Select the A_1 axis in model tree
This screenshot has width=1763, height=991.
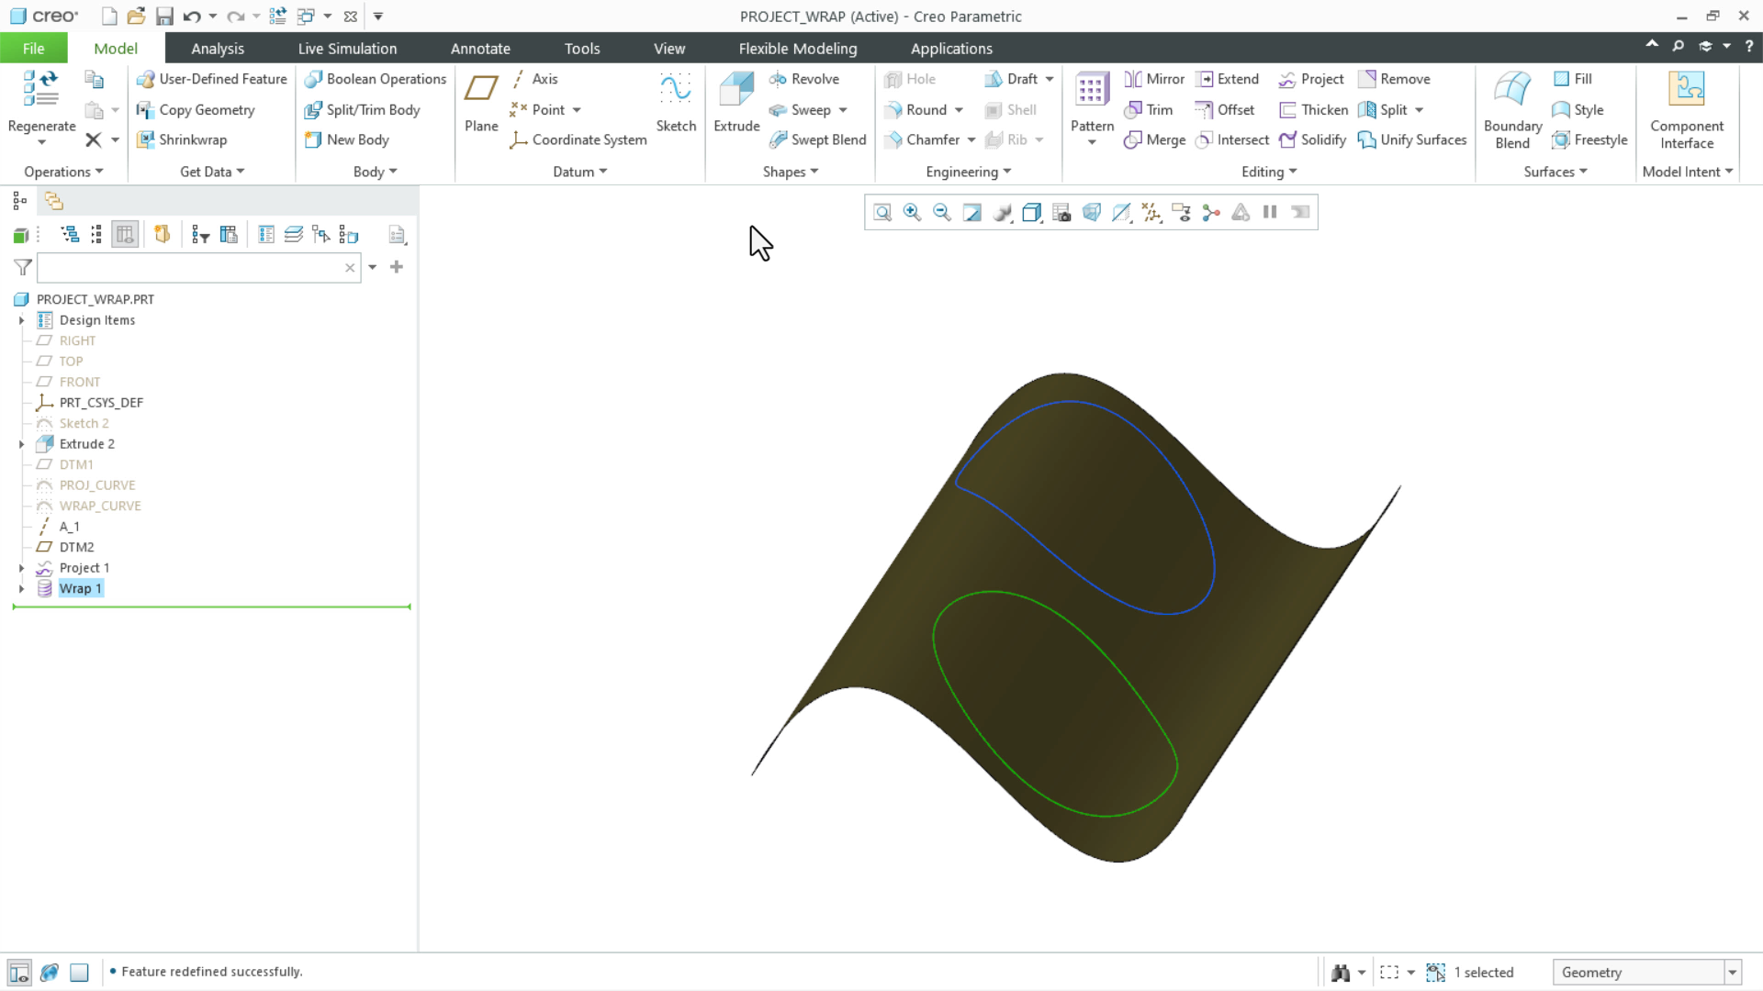tap(69, 527)
